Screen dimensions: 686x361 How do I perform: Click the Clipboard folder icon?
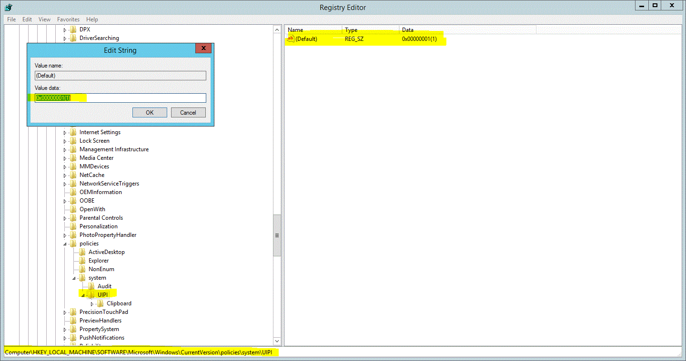coord(101,303)
